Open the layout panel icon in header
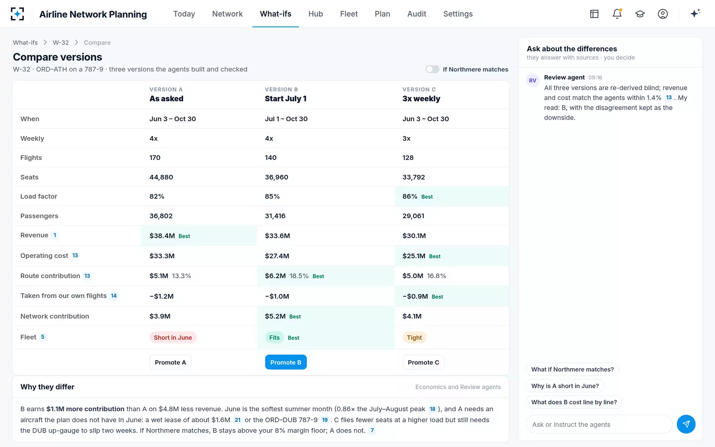The height and width of the screenshot is (447, 715). click(594, 14)
